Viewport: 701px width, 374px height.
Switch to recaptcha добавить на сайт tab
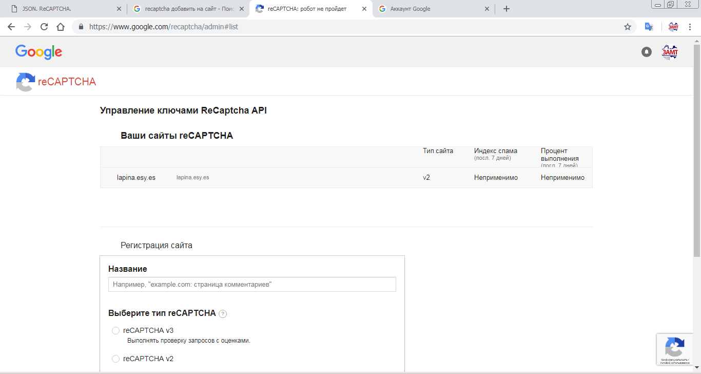(x=188, y=9)
